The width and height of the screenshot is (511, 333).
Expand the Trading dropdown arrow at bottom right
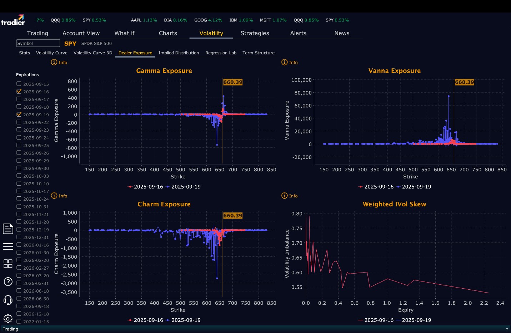[x=507, y=329]
